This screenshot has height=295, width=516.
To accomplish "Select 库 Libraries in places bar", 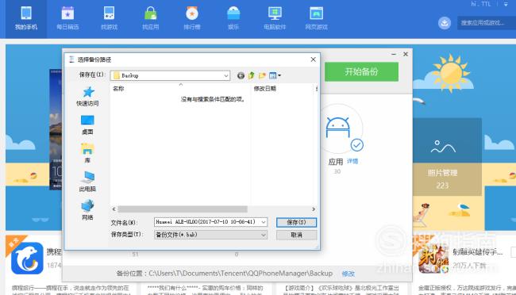I will pyautogui.click(x=87, y=153).
